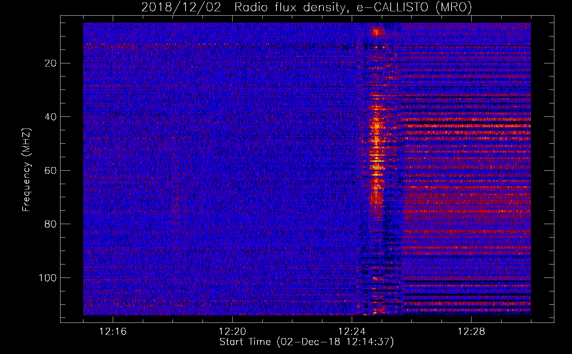Click the 12:24 time tick label
This screenshot has height=354, width=572.
pyautogui.click(x=352, y=332)
